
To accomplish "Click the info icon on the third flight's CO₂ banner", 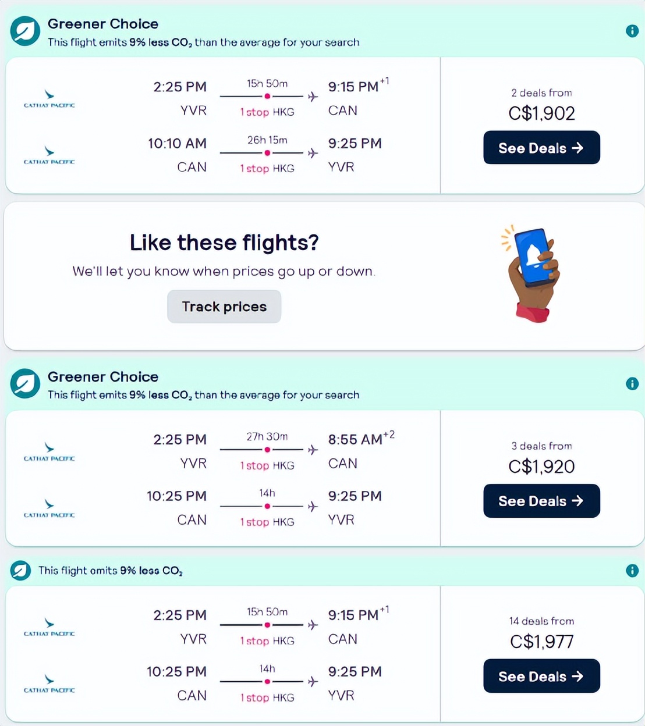I will 632,571.
